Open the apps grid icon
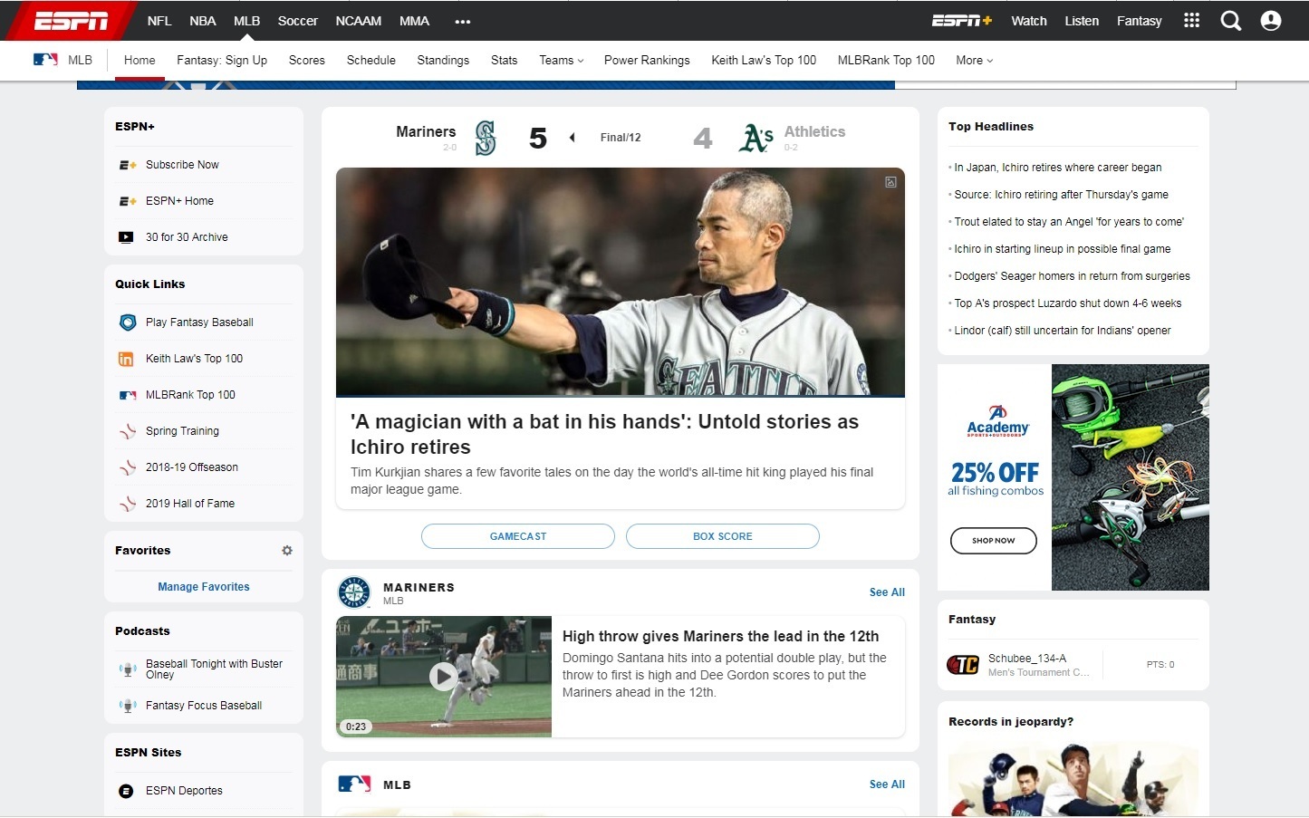The width and height of the screenshot is (1309, 818). [1191, 21]
